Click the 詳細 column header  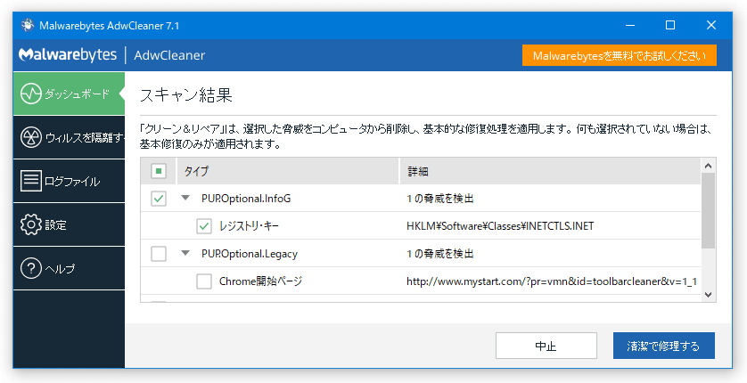(550, 171)
